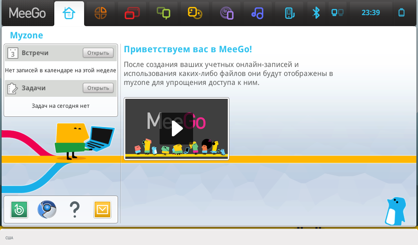Open the yellow People panel icon
418x245 pixels.
[195, 13]
